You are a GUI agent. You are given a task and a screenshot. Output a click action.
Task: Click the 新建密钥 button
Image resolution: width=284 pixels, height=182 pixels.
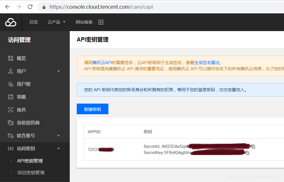(92, 109)
